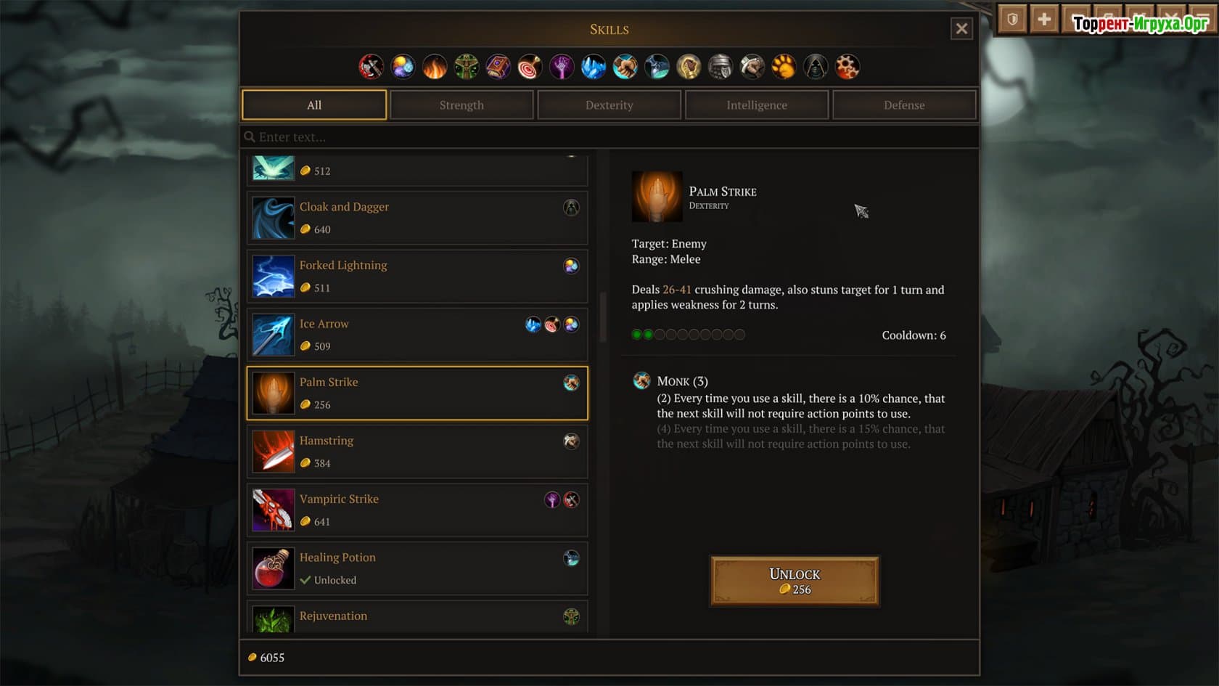
Task: Open the Intelligence tab
Action: pyautogui.click(x=757, y=105)
